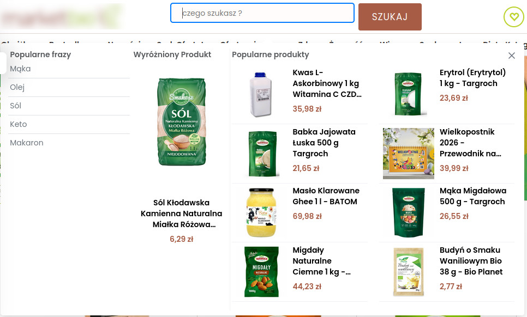View Kwas L-Askorbinowy 1 kg bottle thumbnail
The image size is (527, 317).
pyautogui.click(x=260, y=95)
